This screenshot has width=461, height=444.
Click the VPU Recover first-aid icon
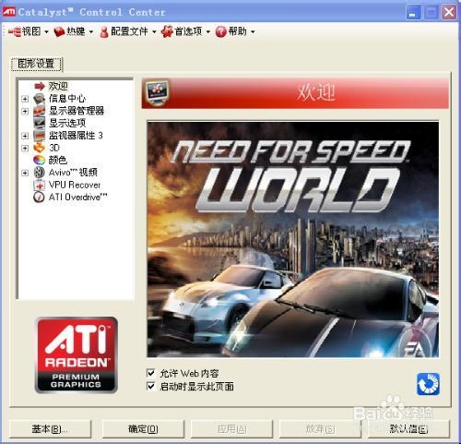pyautogui.click(x=40, y=185)
